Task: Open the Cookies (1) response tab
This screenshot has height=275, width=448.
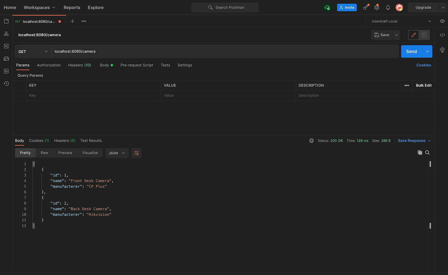Action: pos(39,141)
